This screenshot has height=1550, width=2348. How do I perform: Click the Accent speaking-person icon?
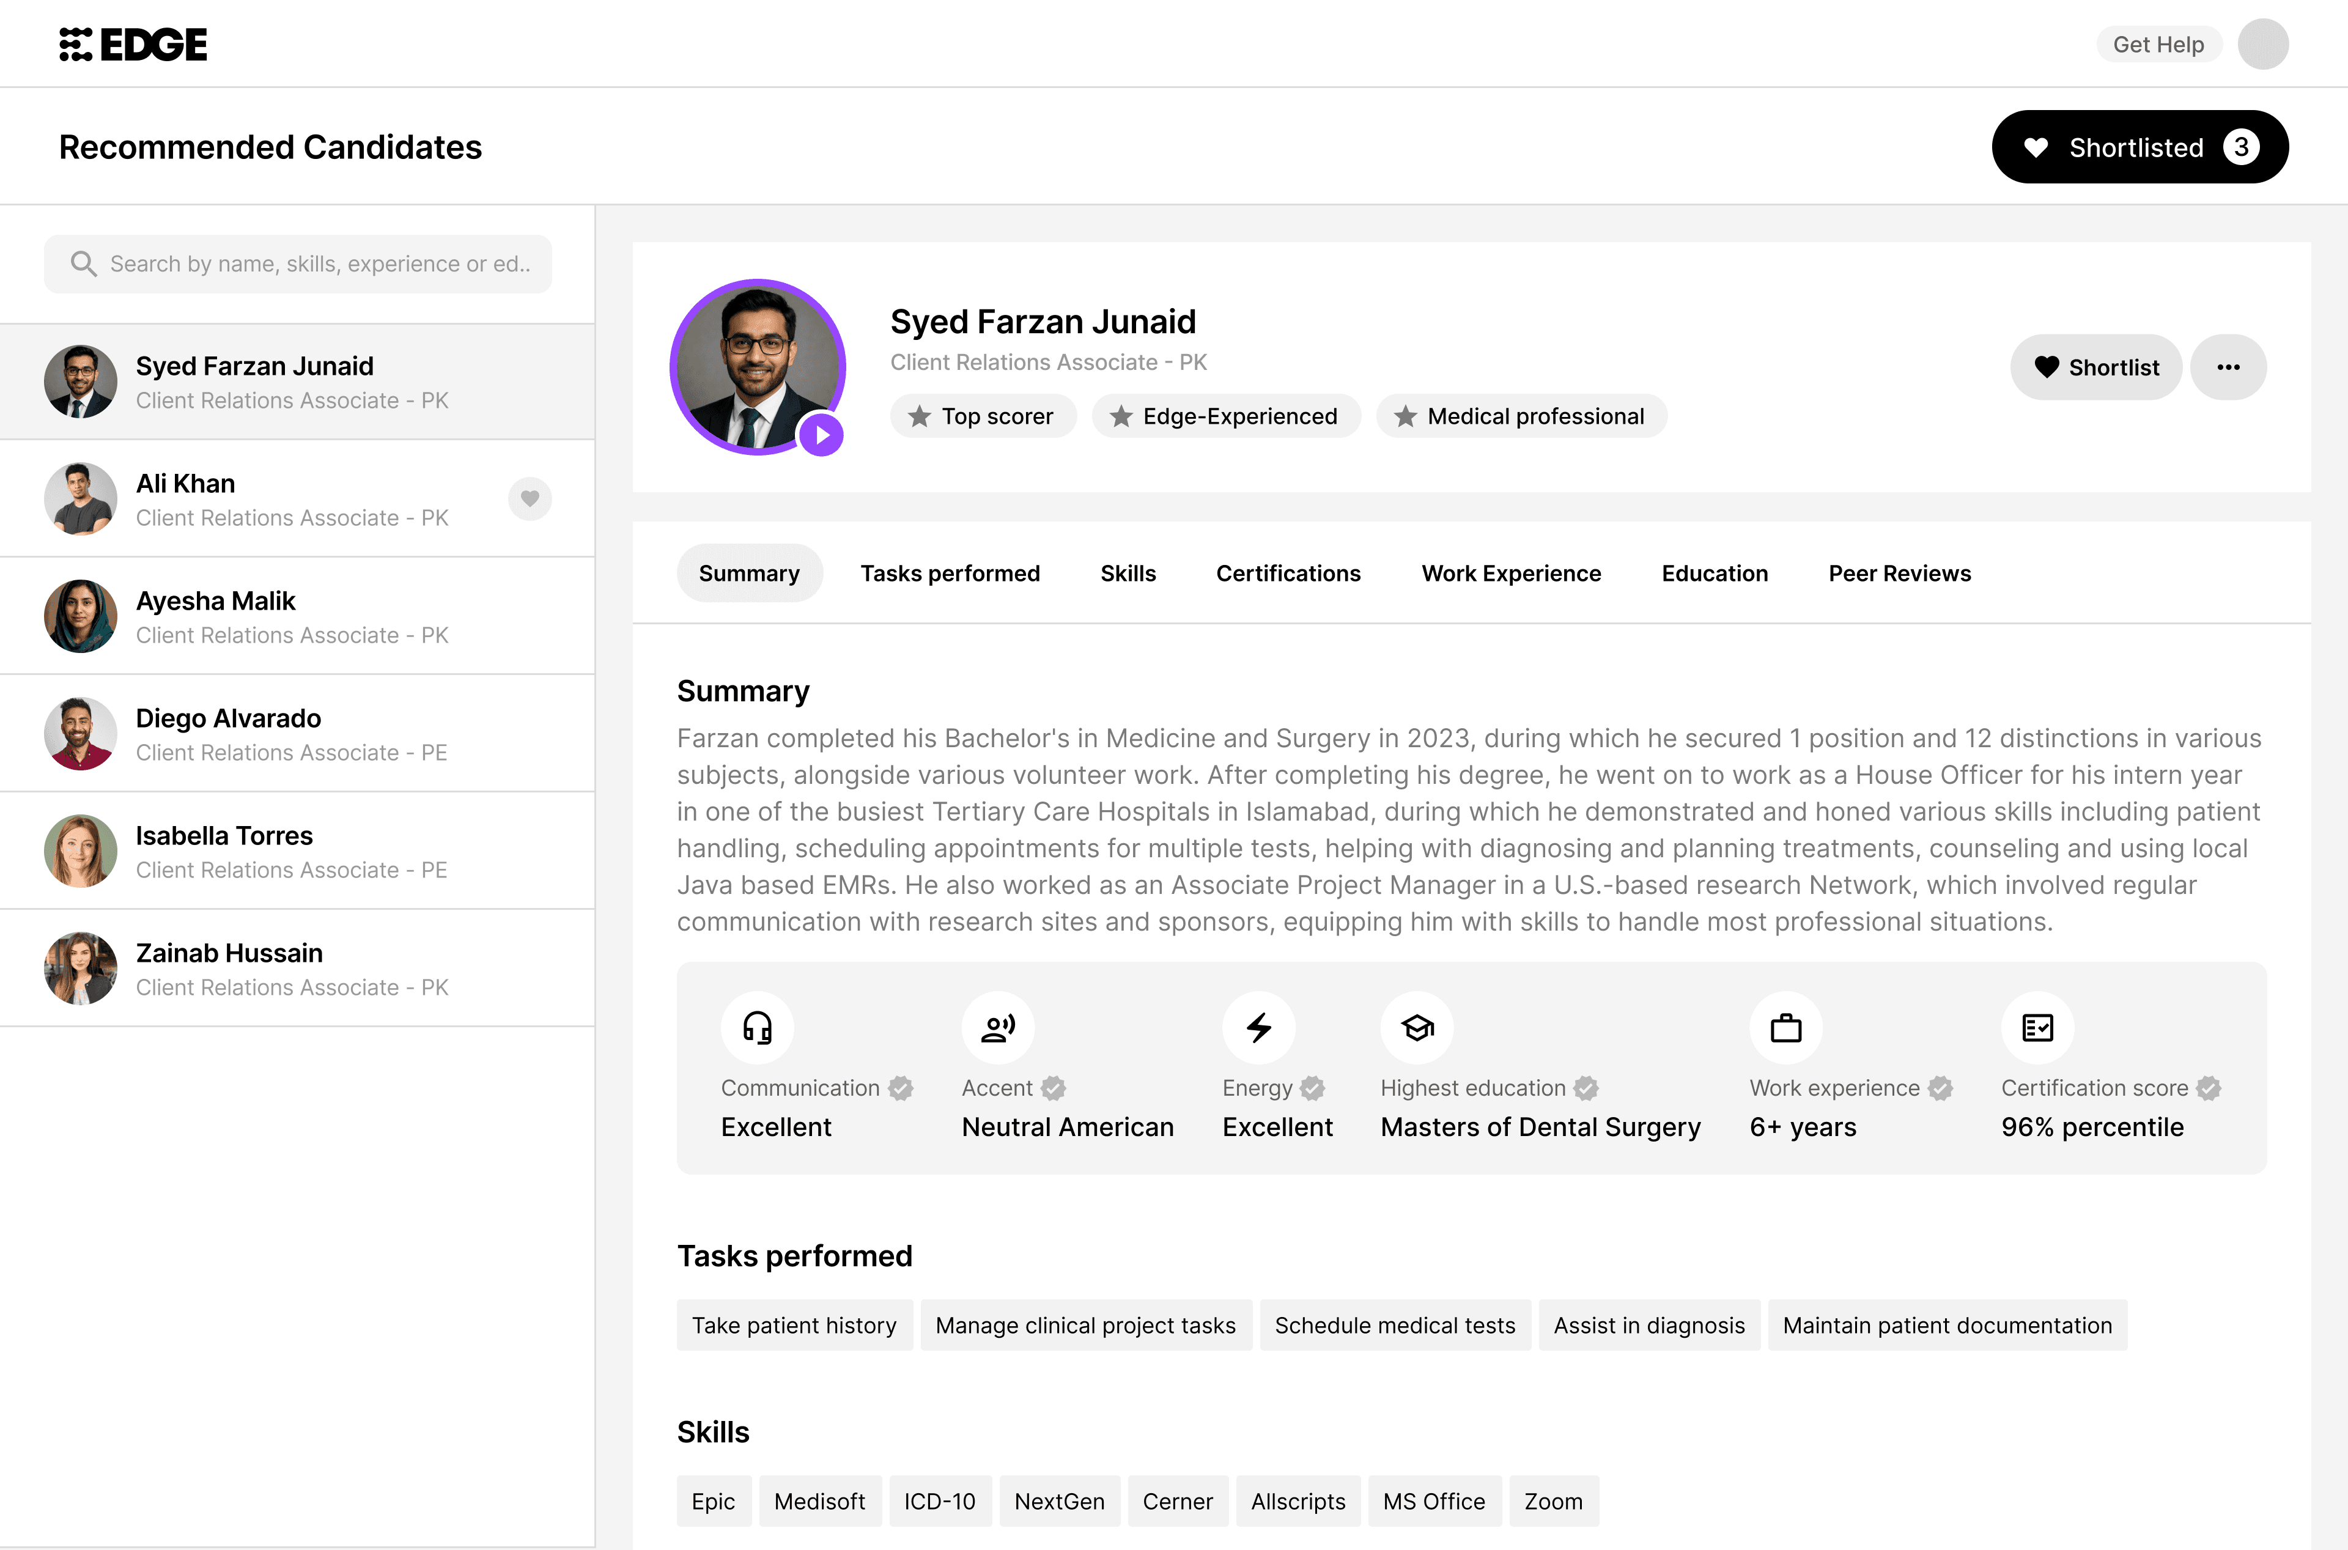tap(997, 1028)
